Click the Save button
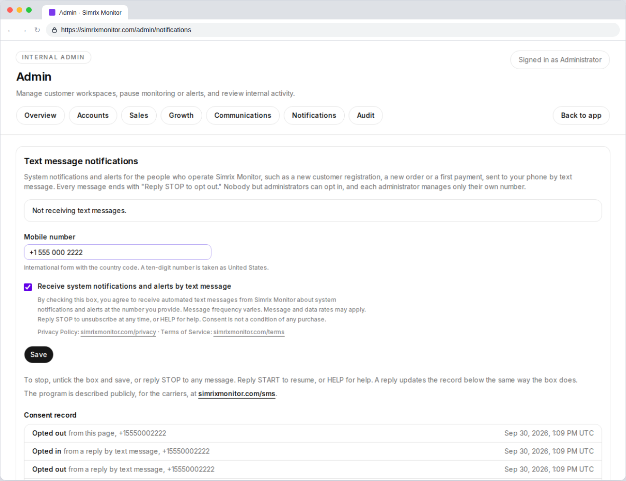Viewport: 626px width, 481px height. tap(39, 355)
